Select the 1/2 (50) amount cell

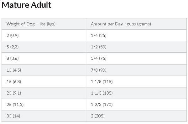[x=136, y=47]
